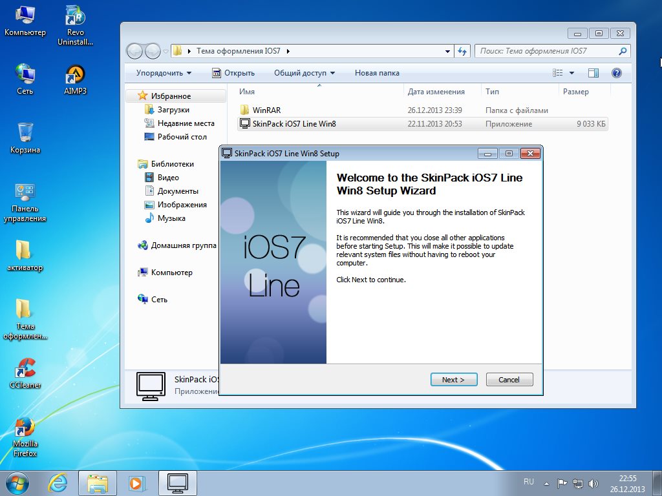Launch Mozilla Firefox from the desktop
The width and height of the screenshot is (662, 496).
tap(25, 437)
